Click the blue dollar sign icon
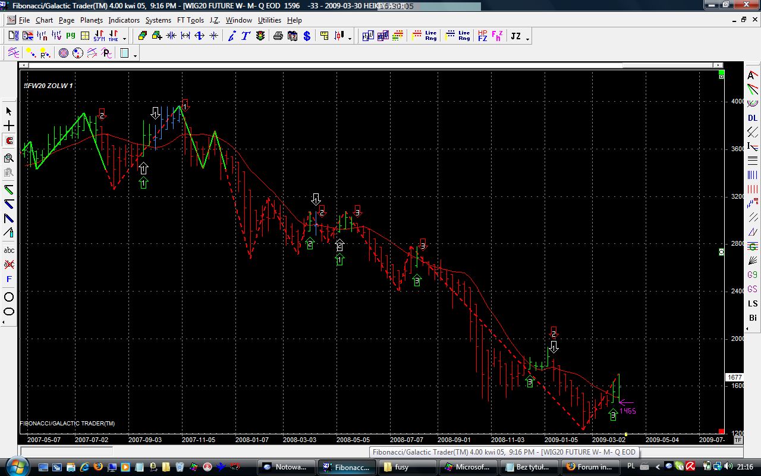761x476 pixels. point(307,36)
